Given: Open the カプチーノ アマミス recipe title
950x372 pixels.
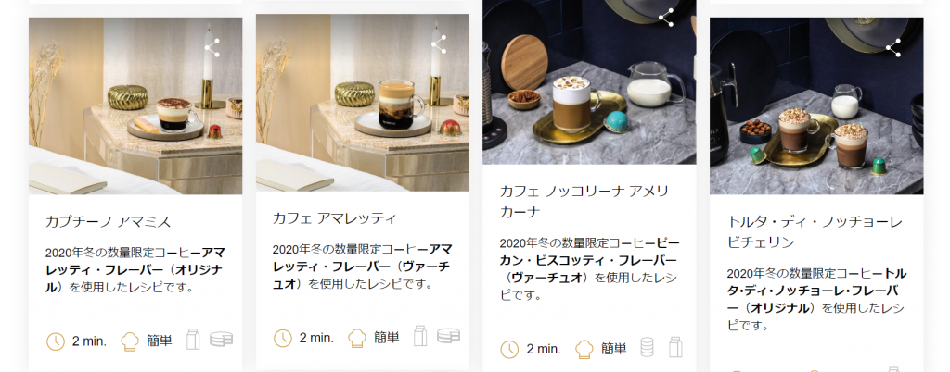Looking at the screenshot, I should [x=109, y=222].
